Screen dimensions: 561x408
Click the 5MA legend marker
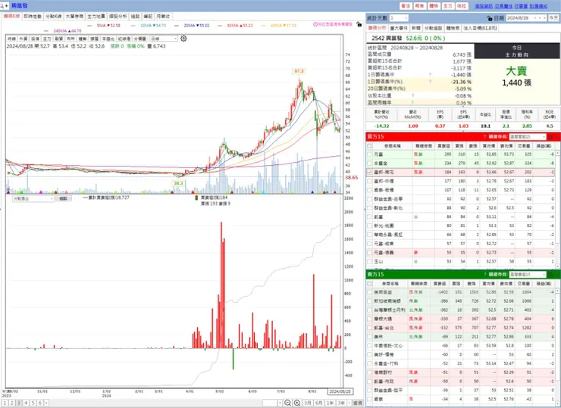pos(89,26)
